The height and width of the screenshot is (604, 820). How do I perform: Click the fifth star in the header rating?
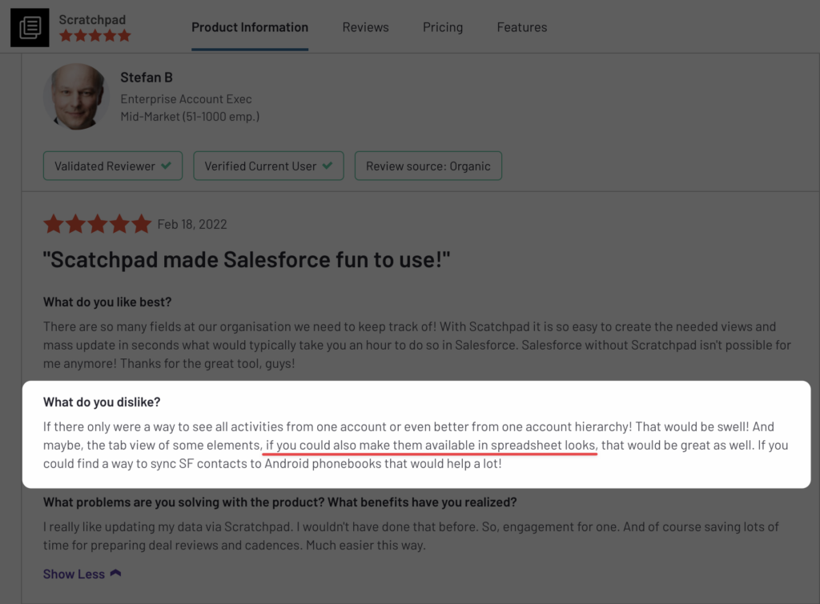pos(126,35)
